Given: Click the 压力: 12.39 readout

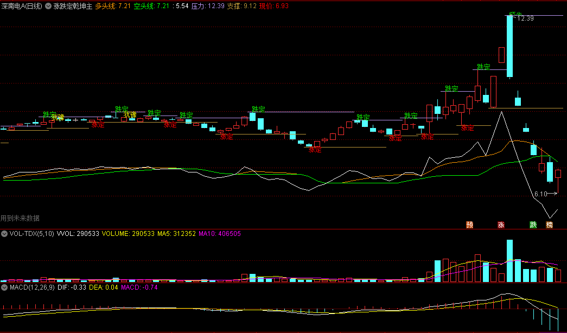Looking at the screenshot, I should [x=208, y=6].
